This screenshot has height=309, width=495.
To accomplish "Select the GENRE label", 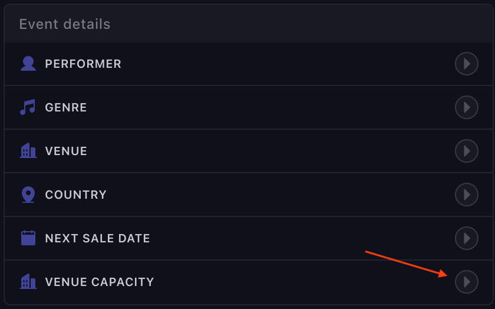I will pyautogui.click(x=66, y=107).
